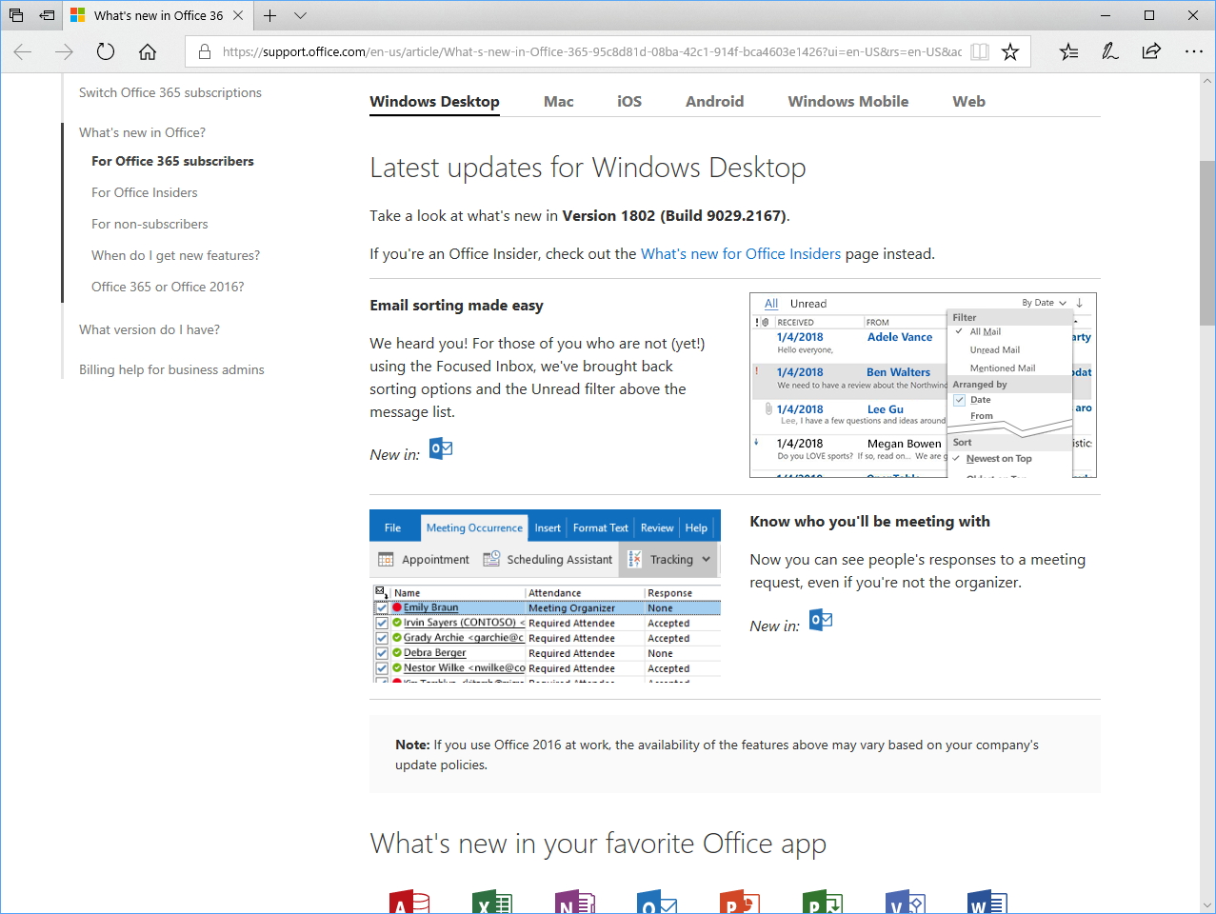
Task: Select the Android tab
Action: (714, 101)
